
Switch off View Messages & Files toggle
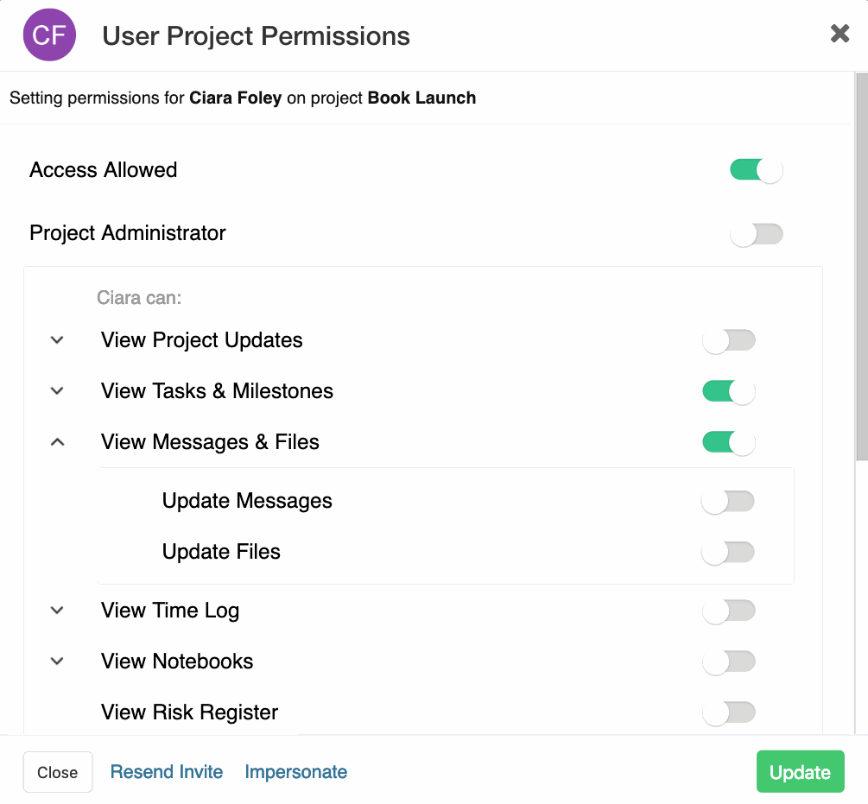coord(728,443)
